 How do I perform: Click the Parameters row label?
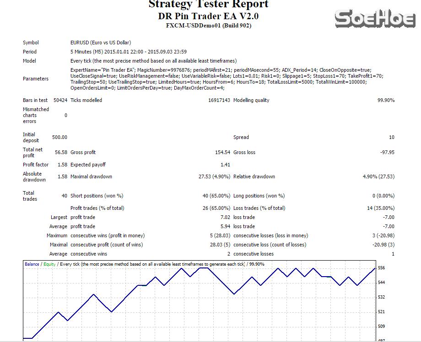(x=35, y=79)
